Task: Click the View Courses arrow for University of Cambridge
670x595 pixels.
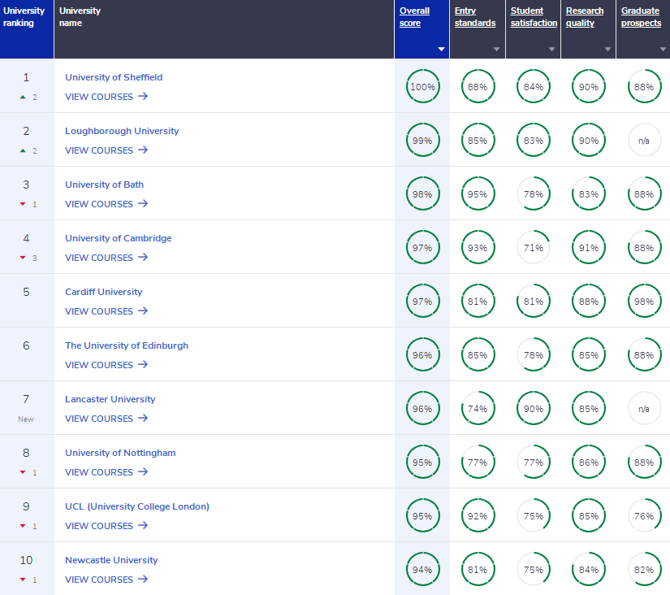Action: [143, 257]
